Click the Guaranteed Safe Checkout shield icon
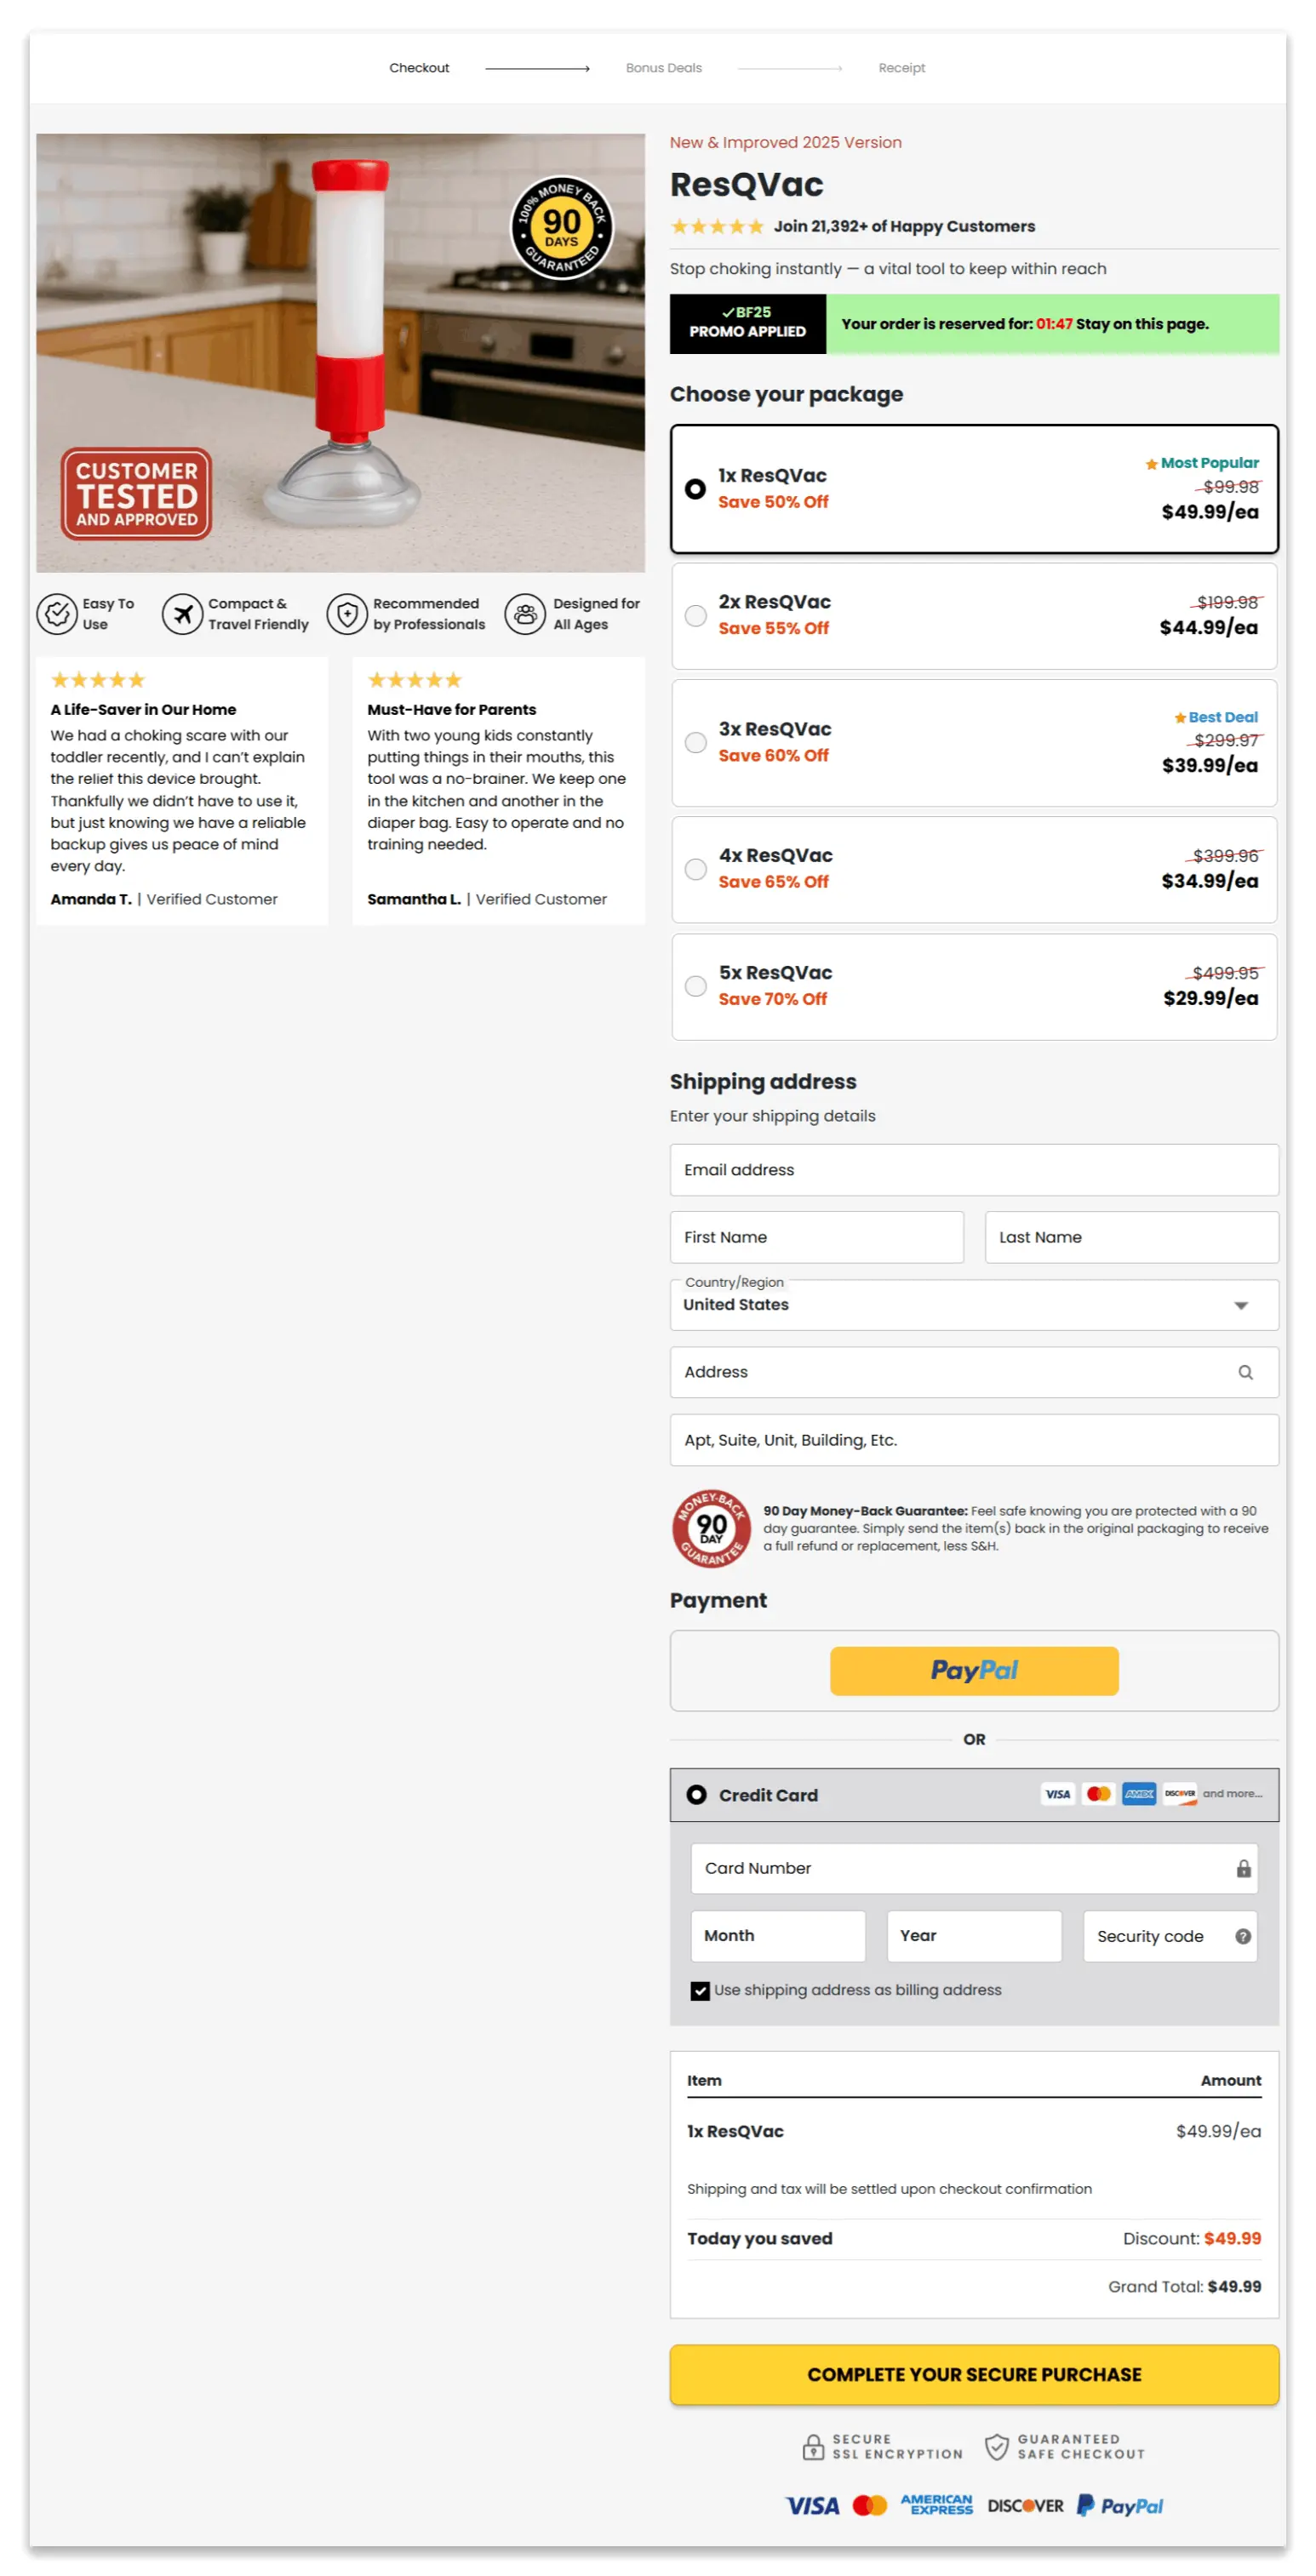 coord(996,2446)
